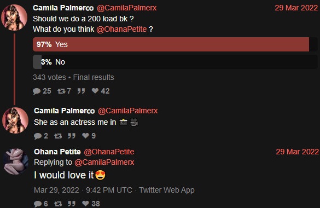
Task: Click the reply icon on the poll tweet
Action: pyautogui.click(x=37, y=91)
